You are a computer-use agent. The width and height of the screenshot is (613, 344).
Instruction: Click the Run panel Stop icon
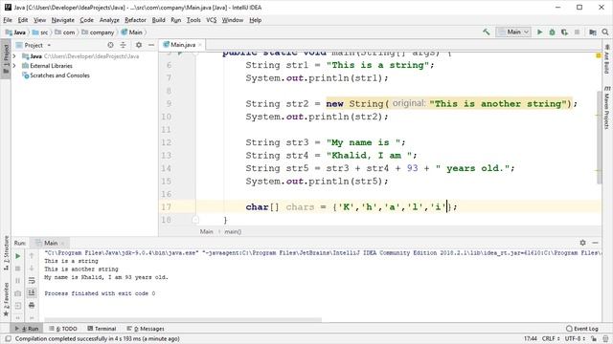click(x=17, y=269)
